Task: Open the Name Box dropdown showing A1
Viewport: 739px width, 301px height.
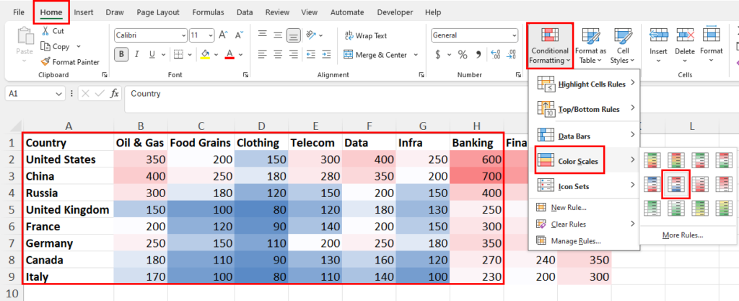Action: (59, 95)
